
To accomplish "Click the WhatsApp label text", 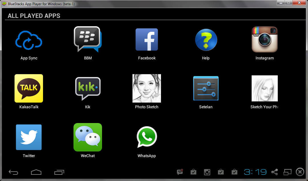I will (146, 156).
